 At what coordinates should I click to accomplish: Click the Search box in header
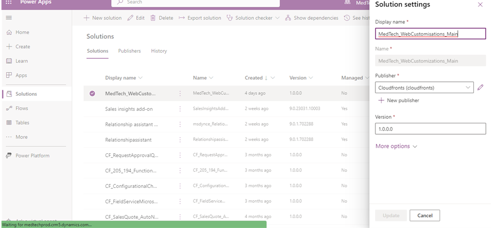pos(195,3)
